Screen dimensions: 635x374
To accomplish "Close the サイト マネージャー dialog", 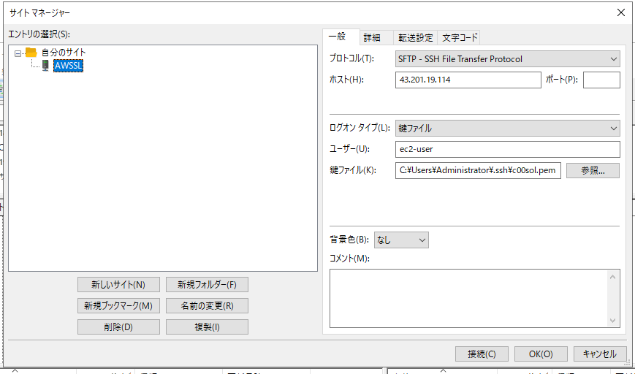I will click(x=621, y=12).
